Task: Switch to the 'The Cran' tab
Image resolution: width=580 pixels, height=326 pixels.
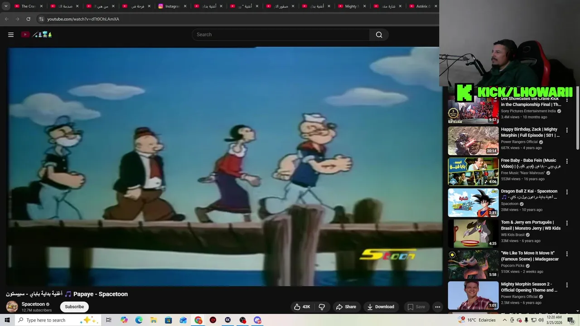Action: [x=28, y=6]
